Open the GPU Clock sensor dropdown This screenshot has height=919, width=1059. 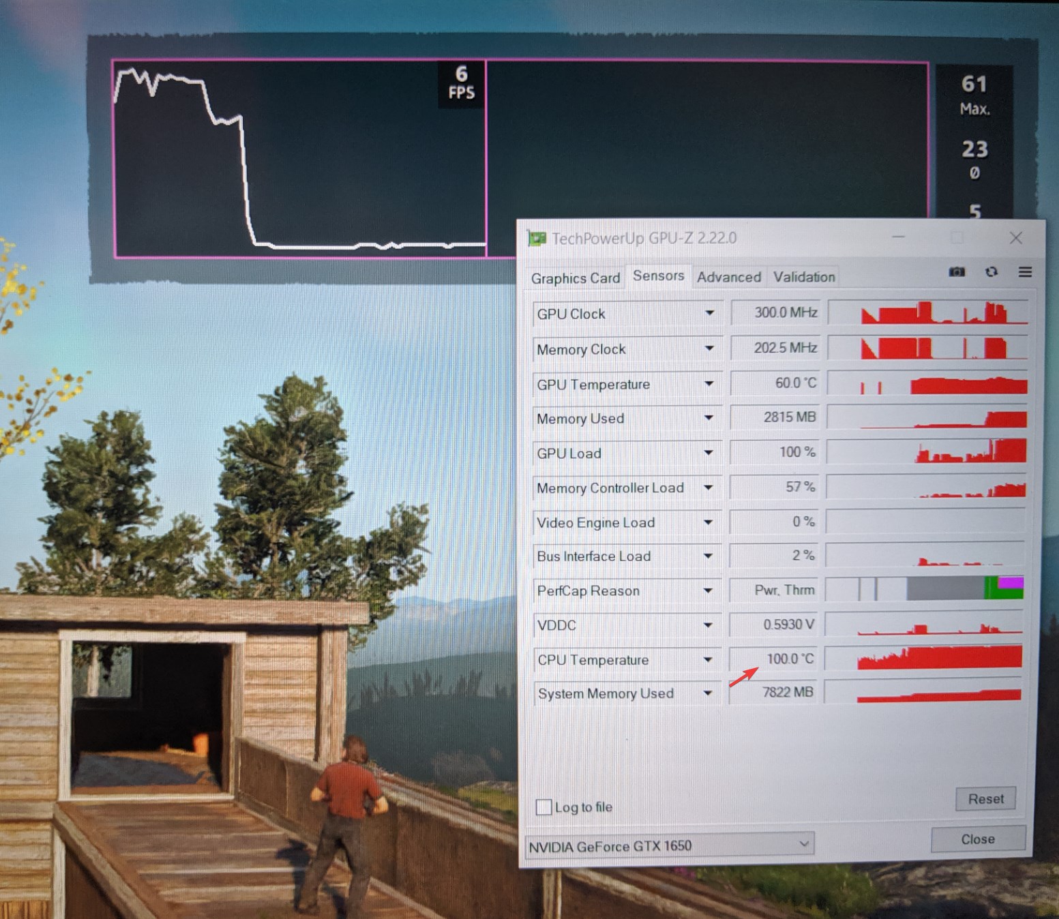click(709, 314)
